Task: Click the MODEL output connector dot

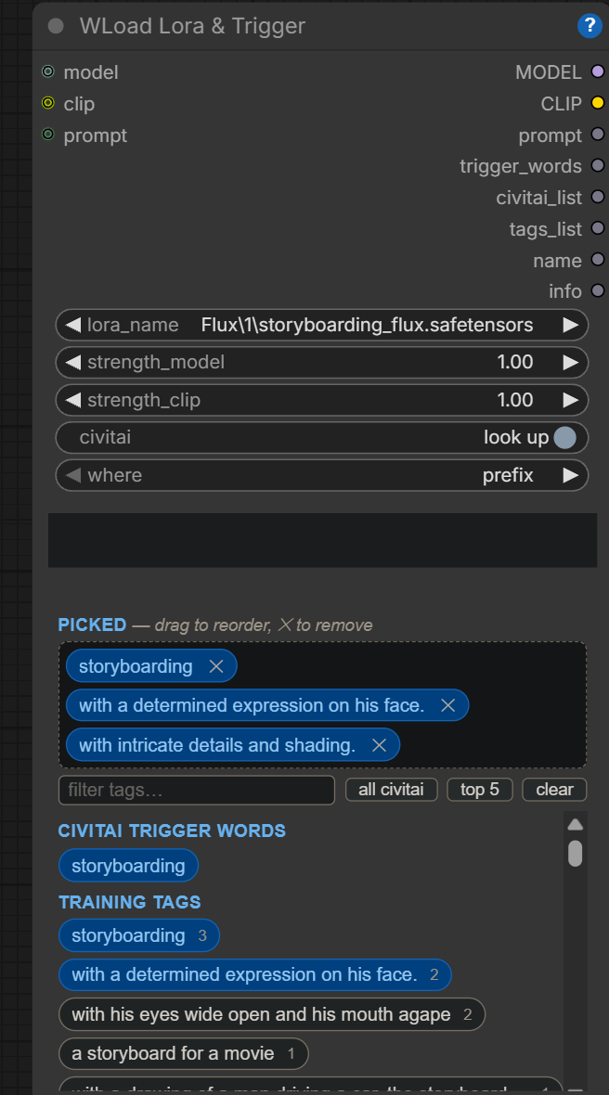Action: (x=597, y=71)
